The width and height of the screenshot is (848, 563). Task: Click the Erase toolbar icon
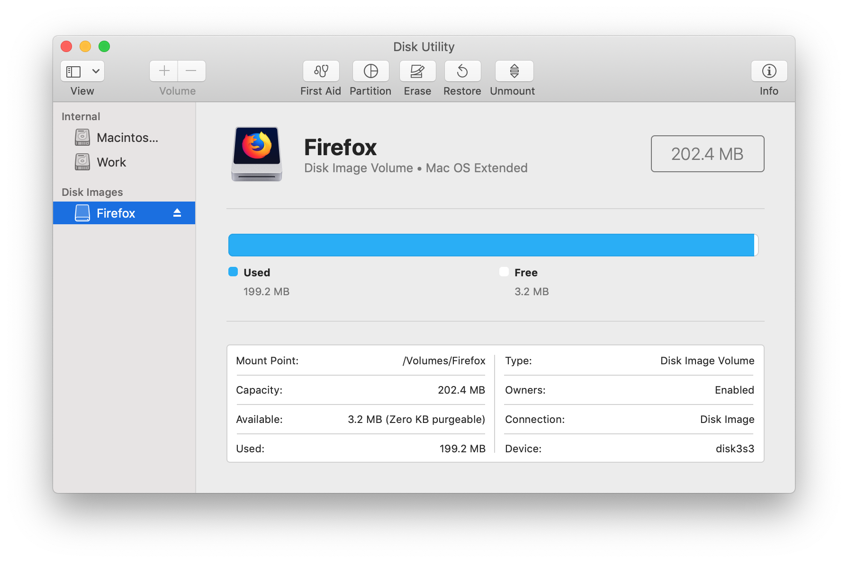[x=417, y=71]
